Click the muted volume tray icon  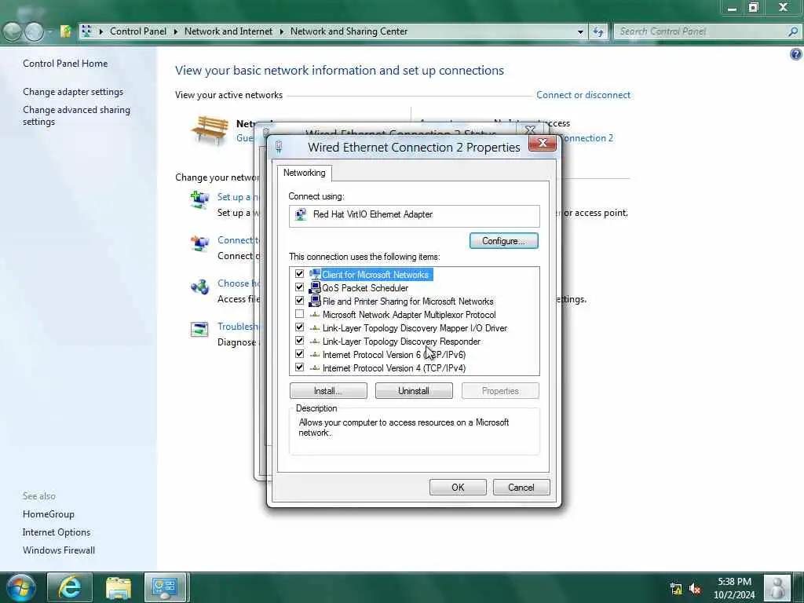[696, 589]
